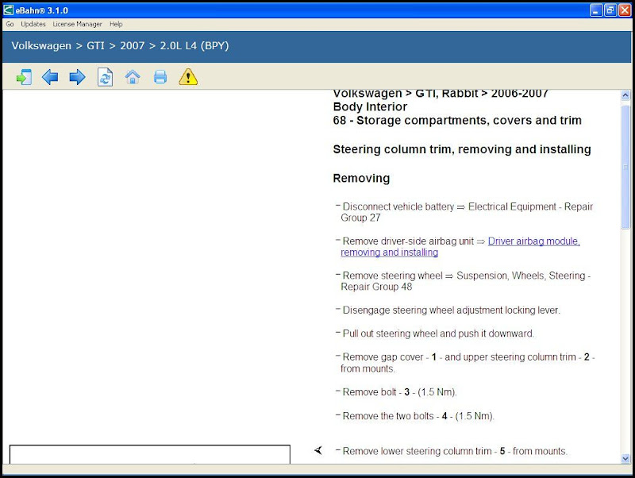Minimize the eBahn window

click(x=596, y=10)
